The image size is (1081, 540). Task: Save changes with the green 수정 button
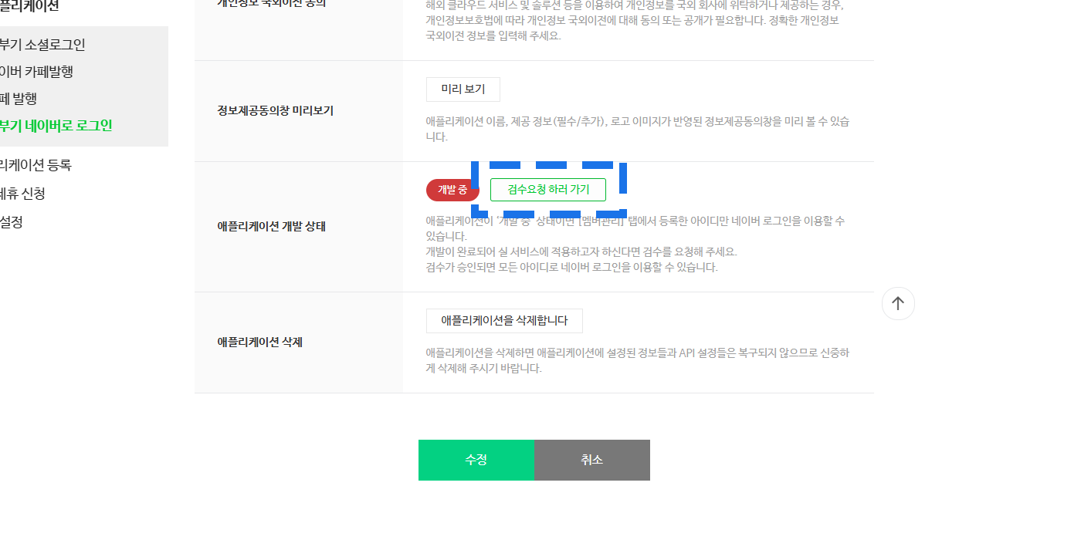click(476, 460)
